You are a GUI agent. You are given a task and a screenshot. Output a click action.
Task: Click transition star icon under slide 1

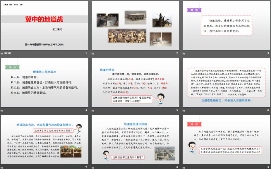[x=2, y=53]
